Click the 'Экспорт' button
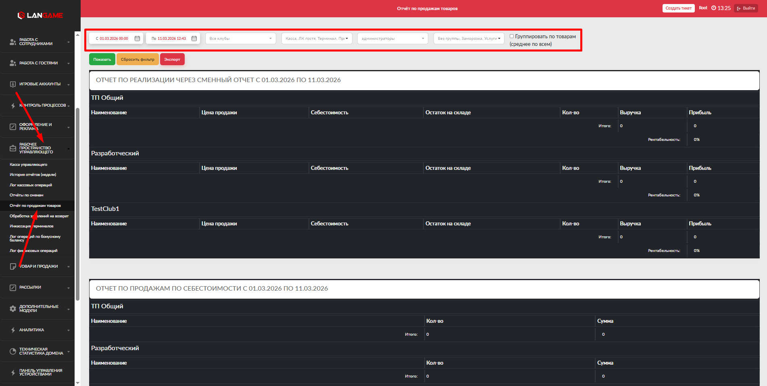The height and width of the screenshot is (386, 767). coord(172,60)
